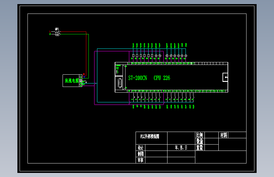Select the serial port connector on the PLC
Viewport: 274px width, 177px height.
click(x=120, y=83)
